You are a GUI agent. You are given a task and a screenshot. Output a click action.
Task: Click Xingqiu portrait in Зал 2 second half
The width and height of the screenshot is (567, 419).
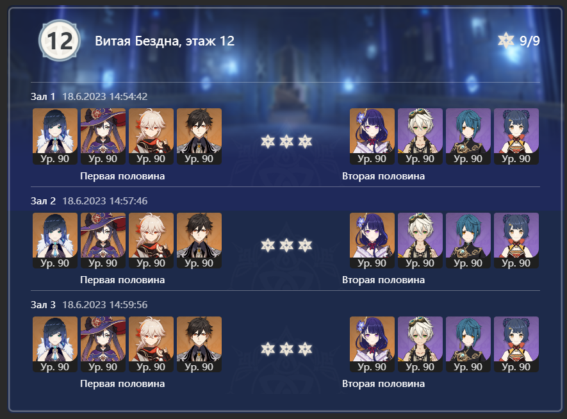[468, 240]
